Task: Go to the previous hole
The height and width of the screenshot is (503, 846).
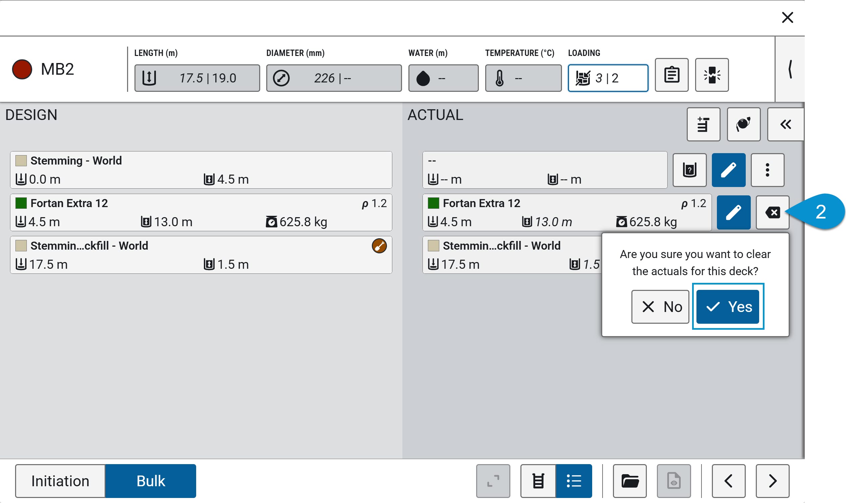Action: 728,481
